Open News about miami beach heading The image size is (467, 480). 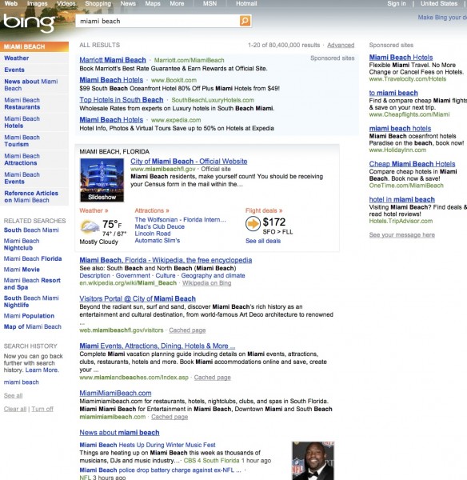point(119,433)
